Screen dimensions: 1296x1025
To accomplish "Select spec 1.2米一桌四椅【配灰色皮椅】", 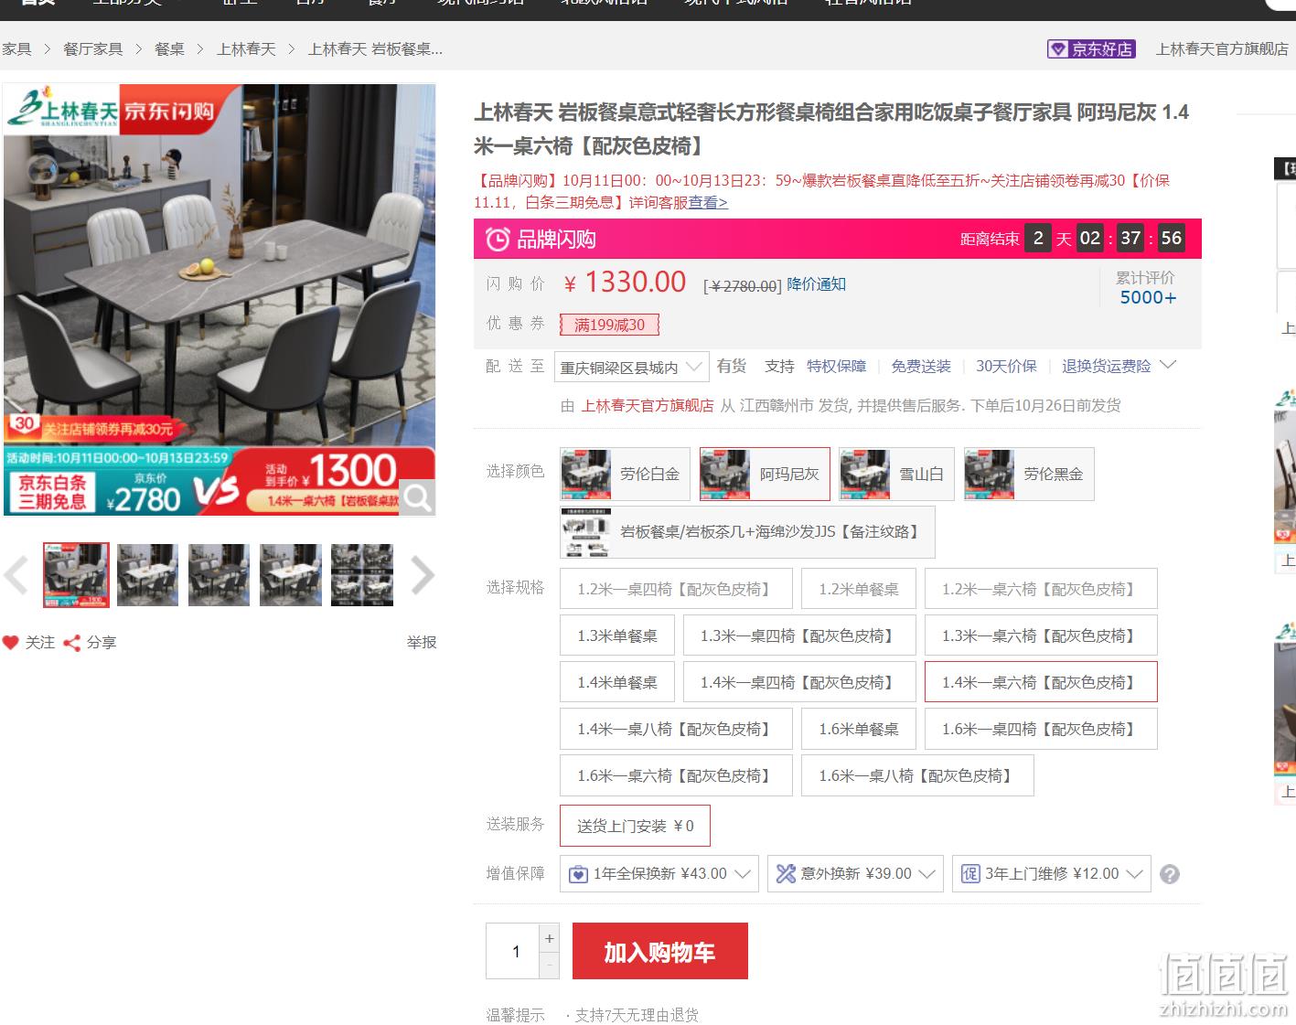I will click(676, 589).
